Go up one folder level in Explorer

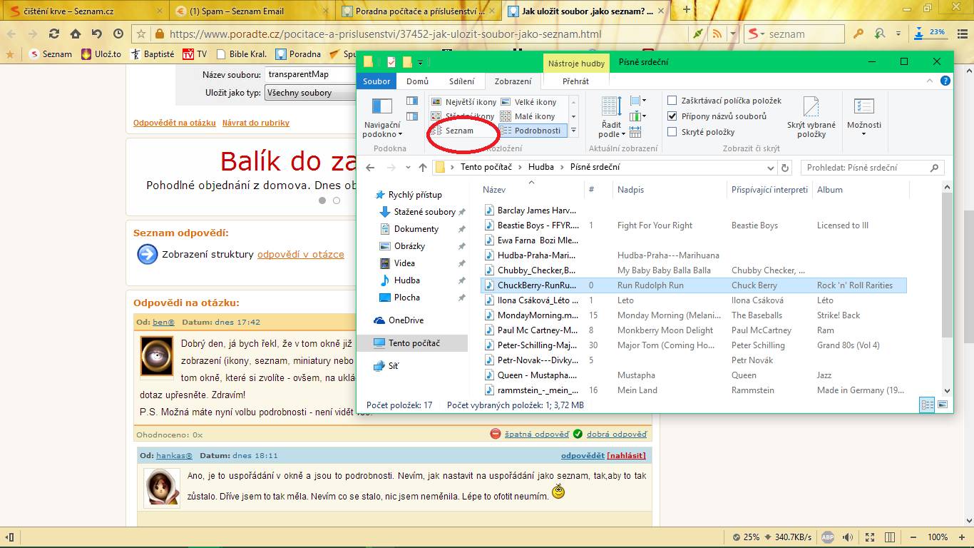coord(423,168)
